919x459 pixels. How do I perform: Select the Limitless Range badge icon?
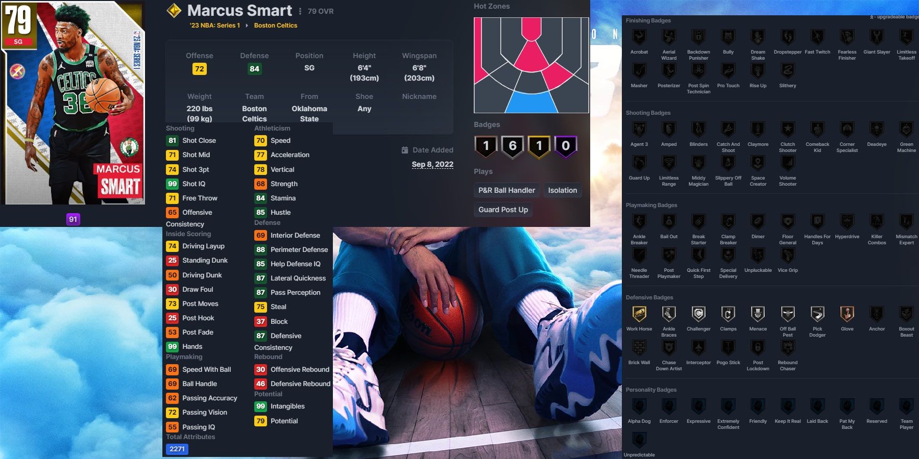pyautogui.click(x=669, y=163)
